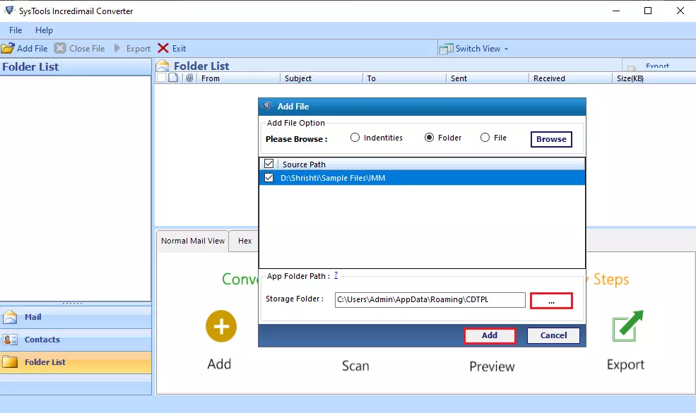The width and height of the screenshot is (696, 413).
Task: Click the Close File toolbar icon
Action: pyautogui.click(x=60, y=48)
